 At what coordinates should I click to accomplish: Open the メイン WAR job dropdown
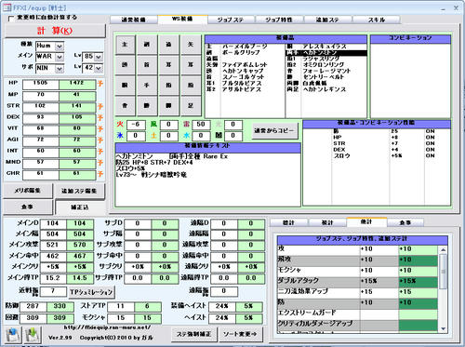[x=60, y=57]
